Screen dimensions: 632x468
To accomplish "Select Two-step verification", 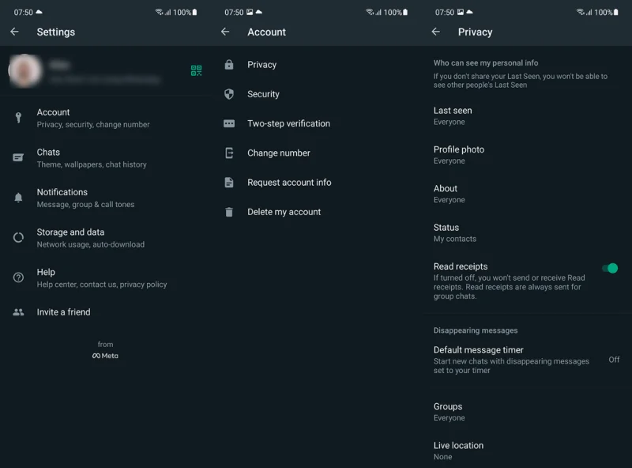I will coord(316,123).
